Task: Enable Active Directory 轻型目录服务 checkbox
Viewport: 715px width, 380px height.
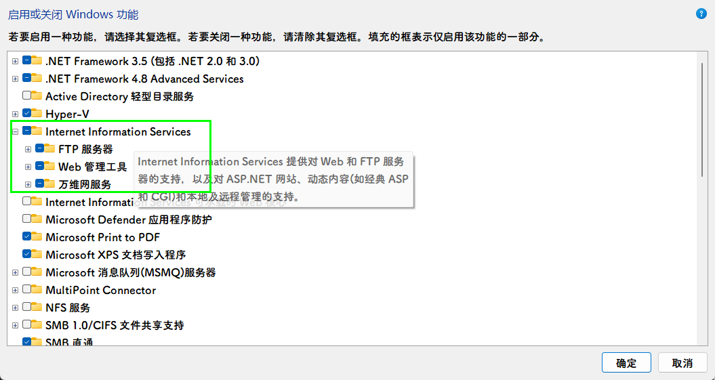Action: (26, 96)
